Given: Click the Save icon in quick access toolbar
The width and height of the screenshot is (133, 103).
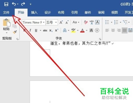Looking at the screenshot, I should (6, 4).
